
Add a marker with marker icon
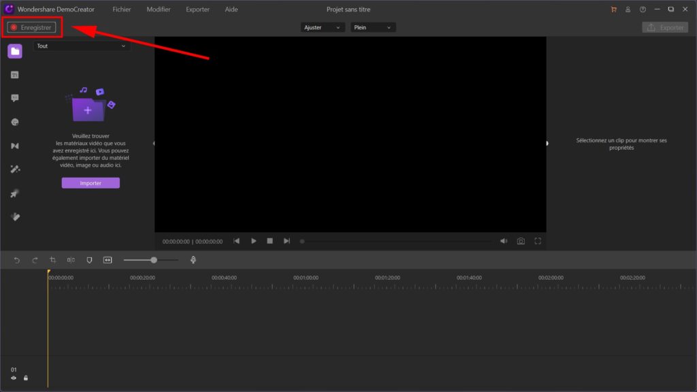[89, 260]
